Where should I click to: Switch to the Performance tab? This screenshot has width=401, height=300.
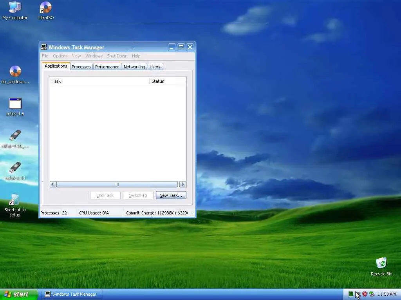107,66
